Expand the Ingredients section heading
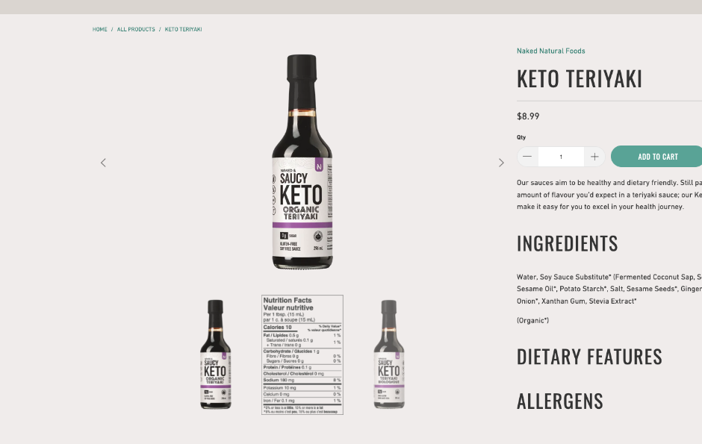This screenshot has width=702, height=444. [x=568, y=244]
